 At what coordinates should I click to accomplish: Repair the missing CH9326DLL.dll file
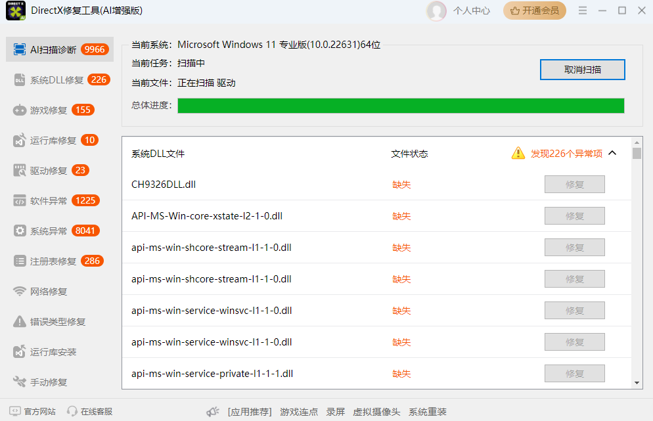point(574,184)
